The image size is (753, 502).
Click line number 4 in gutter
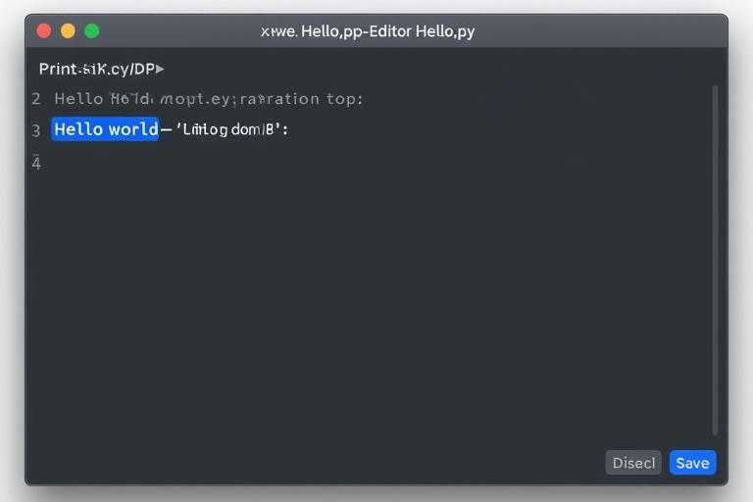(x=36, y=163)
